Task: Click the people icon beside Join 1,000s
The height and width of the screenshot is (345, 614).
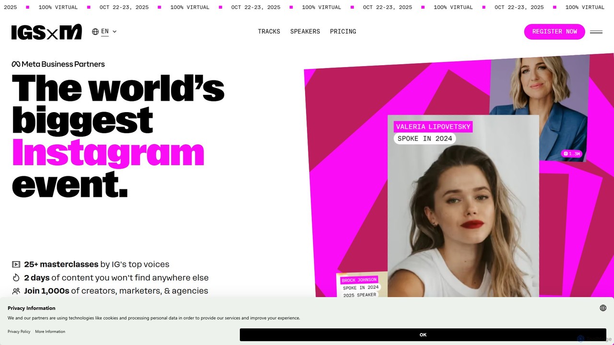Action: click(x=16, y=291)
